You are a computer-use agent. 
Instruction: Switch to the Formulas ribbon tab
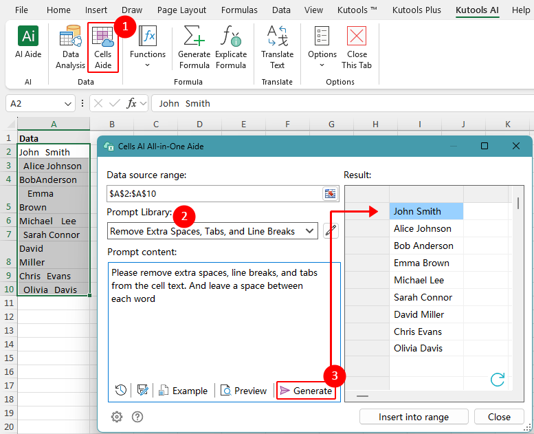coord(240,10)
